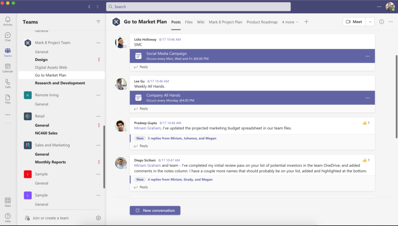Click the Search field
Screen dimensions: 398x226
pyautogui.click(x=199, y=7)
